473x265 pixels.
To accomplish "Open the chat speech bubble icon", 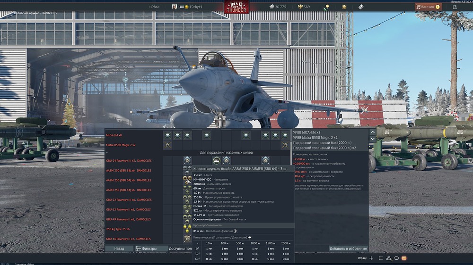I will point(396,258).
